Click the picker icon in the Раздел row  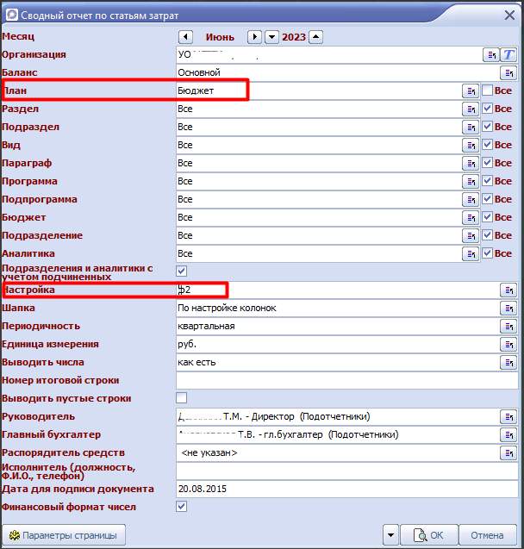point(471,109)
